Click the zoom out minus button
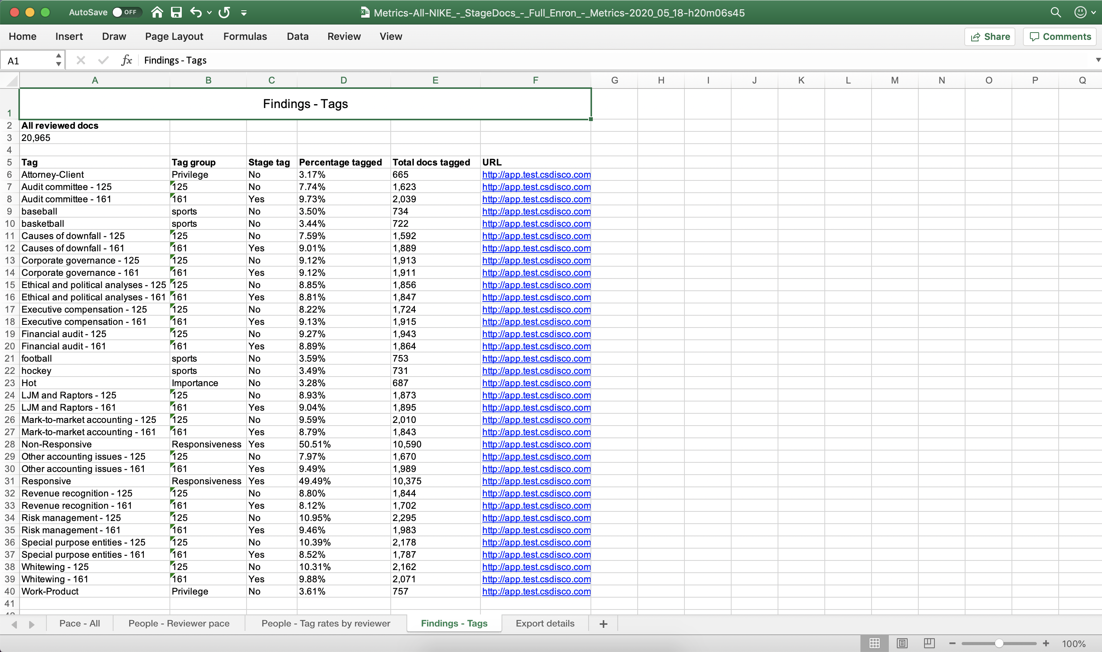1102x652 pixels. (952, 643)
